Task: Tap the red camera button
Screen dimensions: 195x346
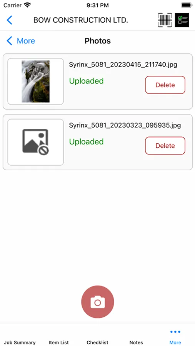Action: (98, 302)
